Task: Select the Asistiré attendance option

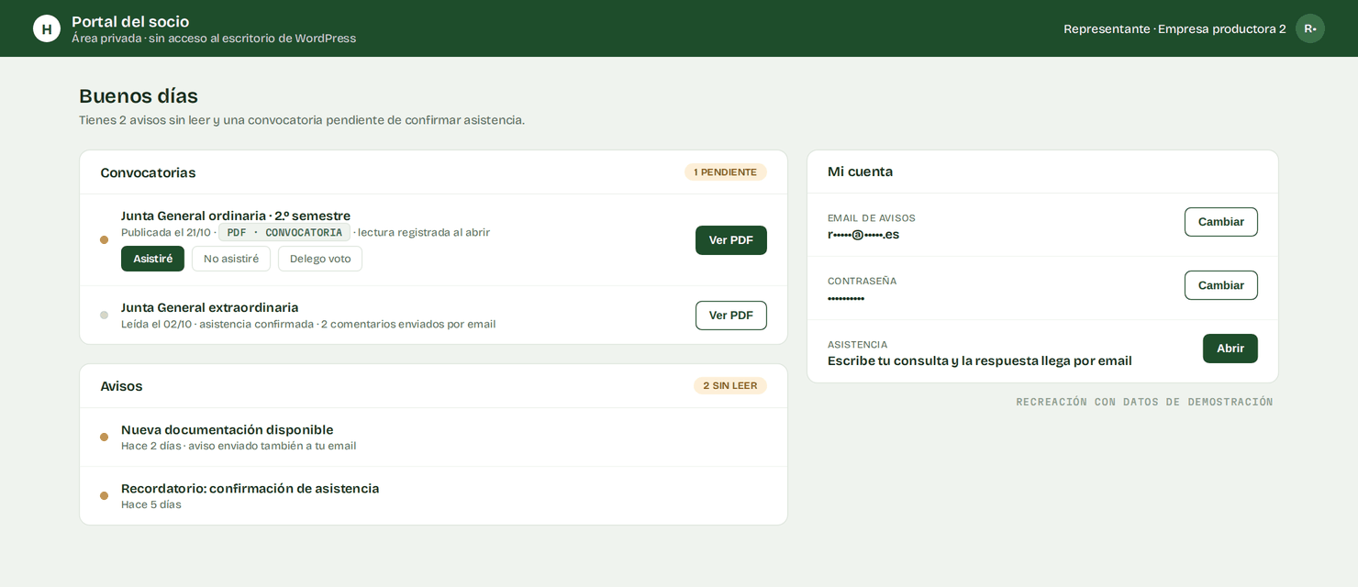Action: (x=152, y=259)
